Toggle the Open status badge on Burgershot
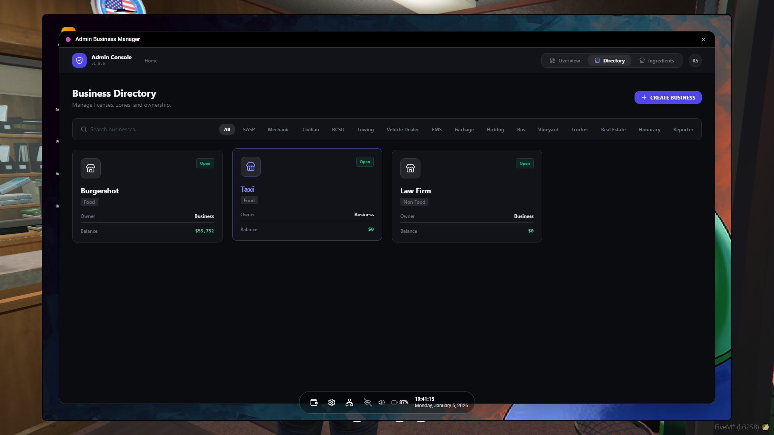Image resolution: width=774 pixels, height=435 pixels. 205,163
